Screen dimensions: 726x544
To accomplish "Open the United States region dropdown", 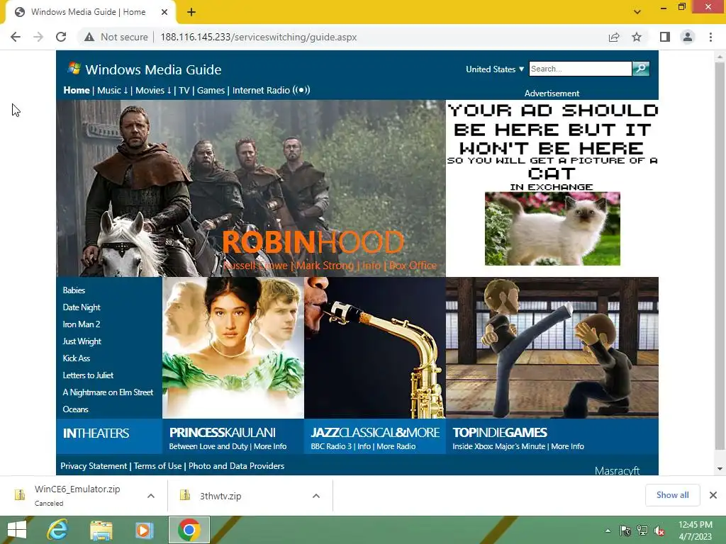I will pyautogui.click(x=494, y=69).
